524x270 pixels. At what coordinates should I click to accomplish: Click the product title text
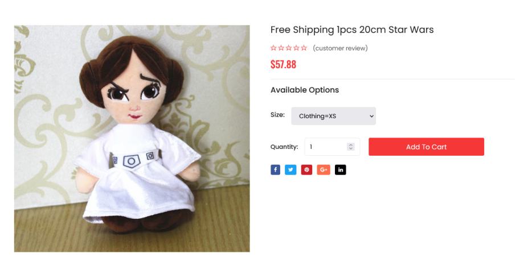coord(352,30)
